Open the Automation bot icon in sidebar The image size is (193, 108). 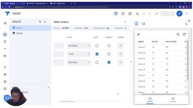tap(5, 56)
